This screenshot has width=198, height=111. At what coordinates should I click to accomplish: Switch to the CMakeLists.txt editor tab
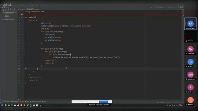(x=22, y=9)
